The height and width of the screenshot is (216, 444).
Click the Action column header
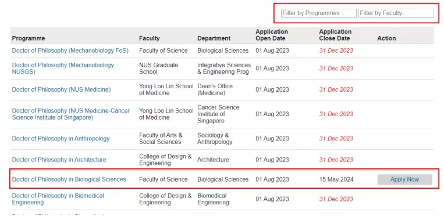386,38
